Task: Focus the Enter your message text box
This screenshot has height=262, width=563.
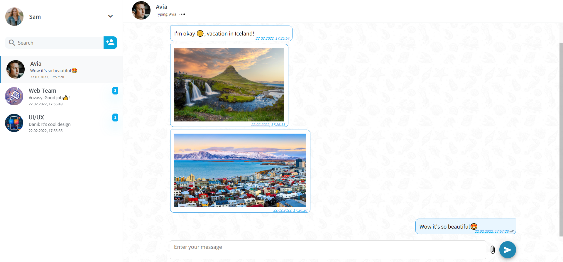Action: coord(328,250)
